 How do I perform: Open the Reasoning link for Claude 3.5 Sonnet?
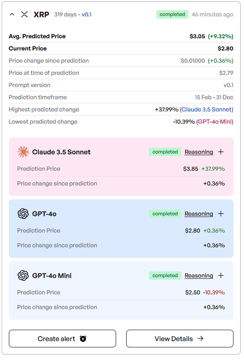(x=199, y=152)
